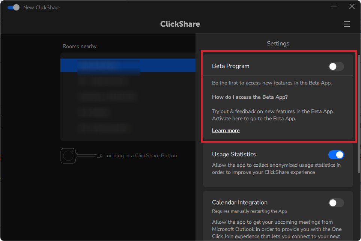Toggle the New ClickShare switch
This screenshot has width=361, height=241.
[14, 8]
